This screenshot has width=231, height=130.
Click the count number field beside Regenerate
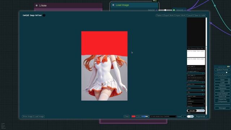[x=184, y=116]
